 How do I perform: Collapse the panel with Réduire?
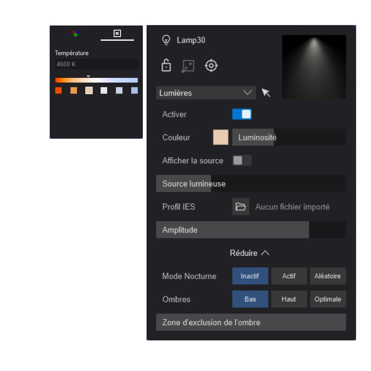pyautogui.click(x=249, y=253)
